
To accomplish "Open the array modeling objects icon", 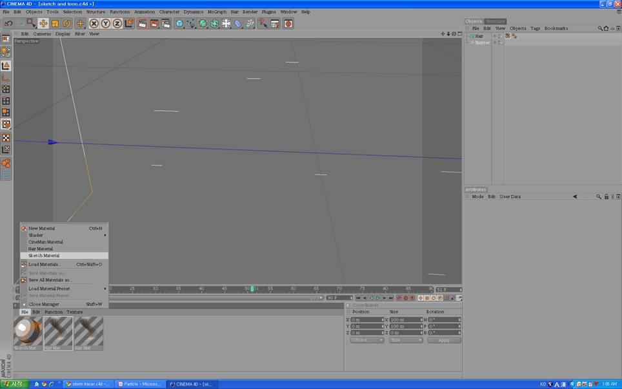I will click(215, 24).
